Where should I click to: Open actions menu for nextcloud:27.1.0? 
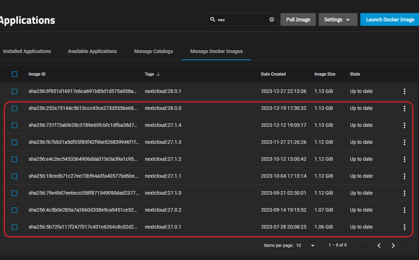click(404, 193)
